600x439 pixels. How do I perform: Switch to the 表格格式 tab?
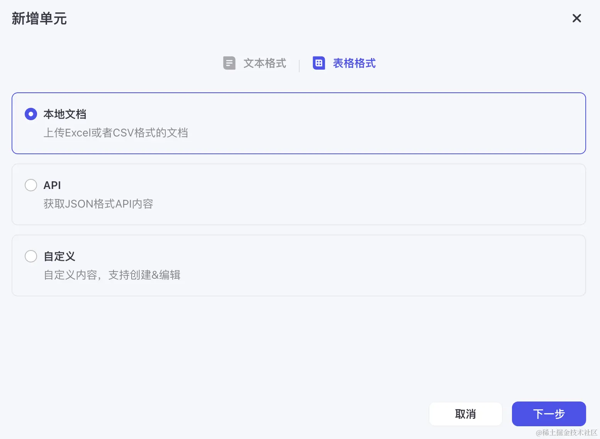pos(354,63)
